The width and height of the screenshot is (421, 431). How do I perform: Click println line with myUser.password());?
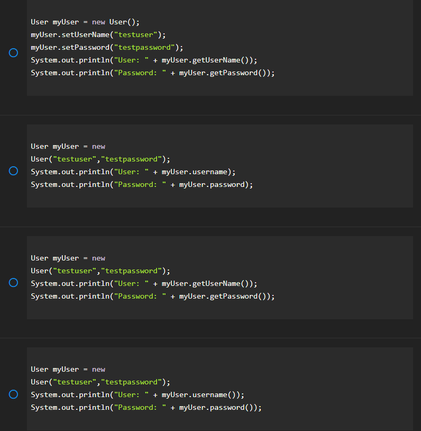147,407
